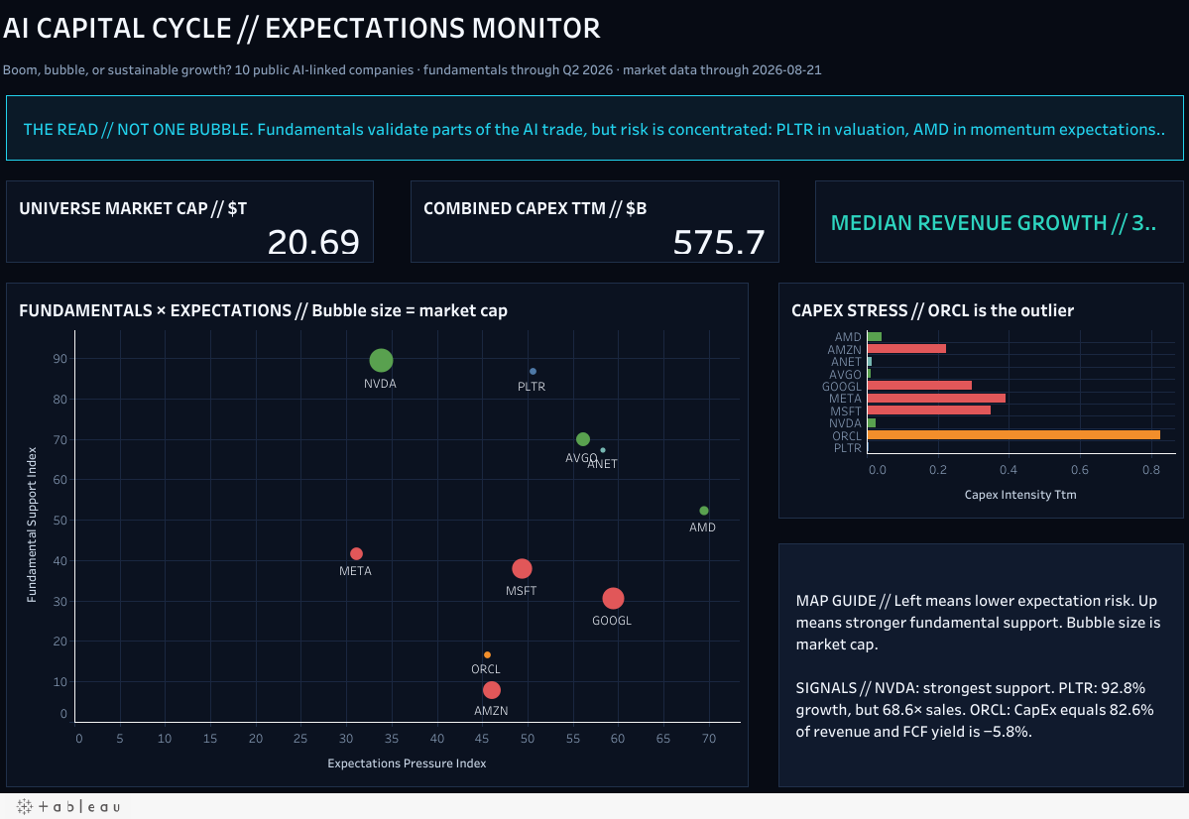Click the AMD green capex bar
Image resolution: width=1189 pixels, height=819 pixels.
pos(875,337)
